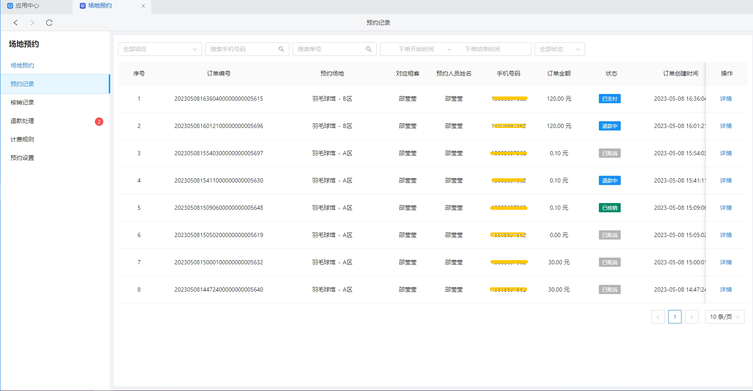Reload the page with the refresh icon

(49, 23)
